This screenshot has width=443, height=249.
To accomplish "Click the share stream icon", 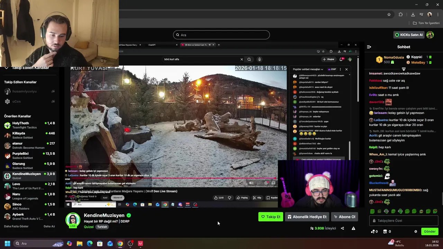I will click(342, 228).
